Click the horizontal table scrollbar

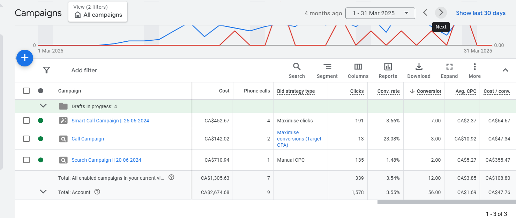pos(446,202)
